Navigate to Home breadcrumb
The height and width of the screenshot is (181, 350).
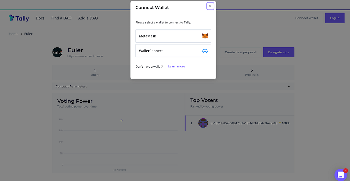pyautogui.click(x=13, y=34)
